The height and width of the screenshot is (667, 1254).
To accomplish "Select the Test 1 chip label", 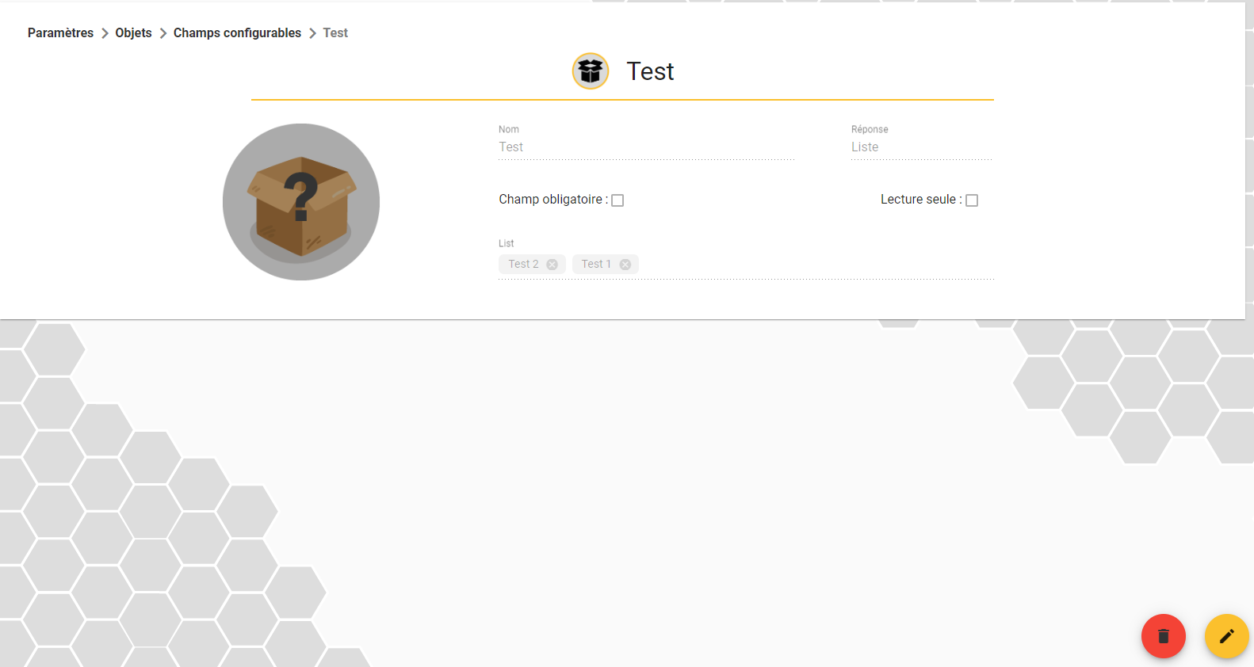I will [596, 265].
